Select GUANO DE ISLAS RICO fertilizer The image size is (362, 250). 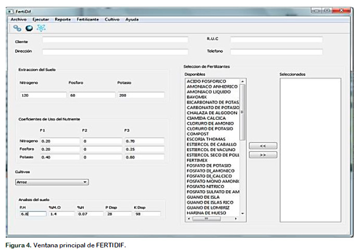point(210,203)
